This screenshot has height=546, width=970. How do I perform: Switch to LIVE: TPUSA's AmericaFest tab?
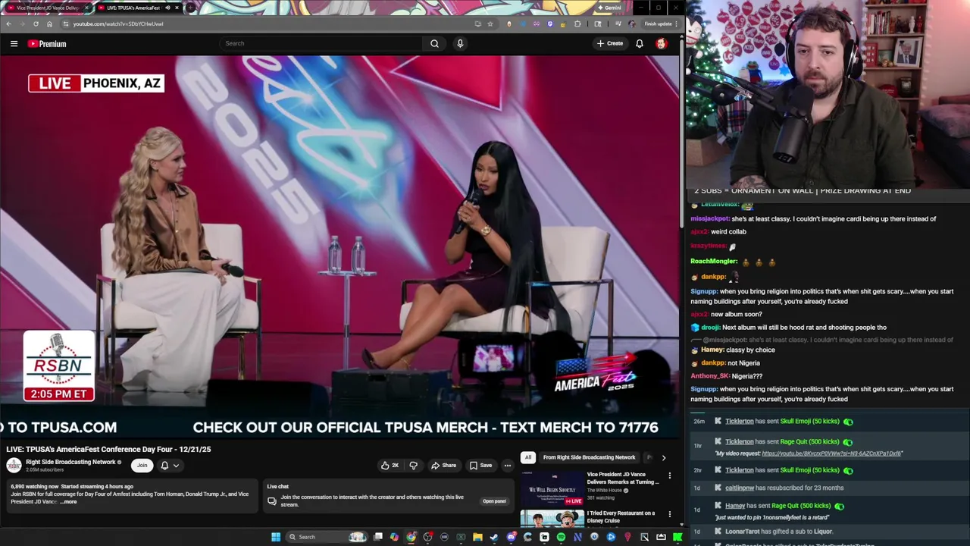click(137, 8)
